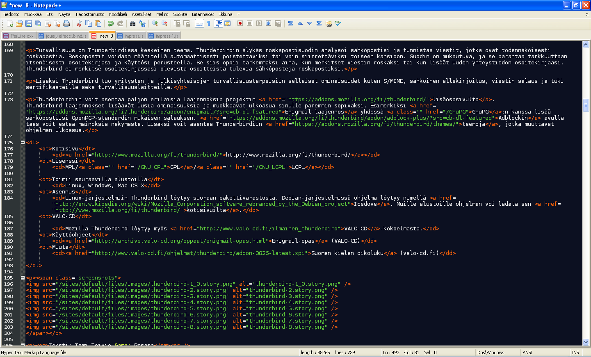Open the Tiedostomuoto menu
The image size is (591, 357).
[x=90, y=14]
